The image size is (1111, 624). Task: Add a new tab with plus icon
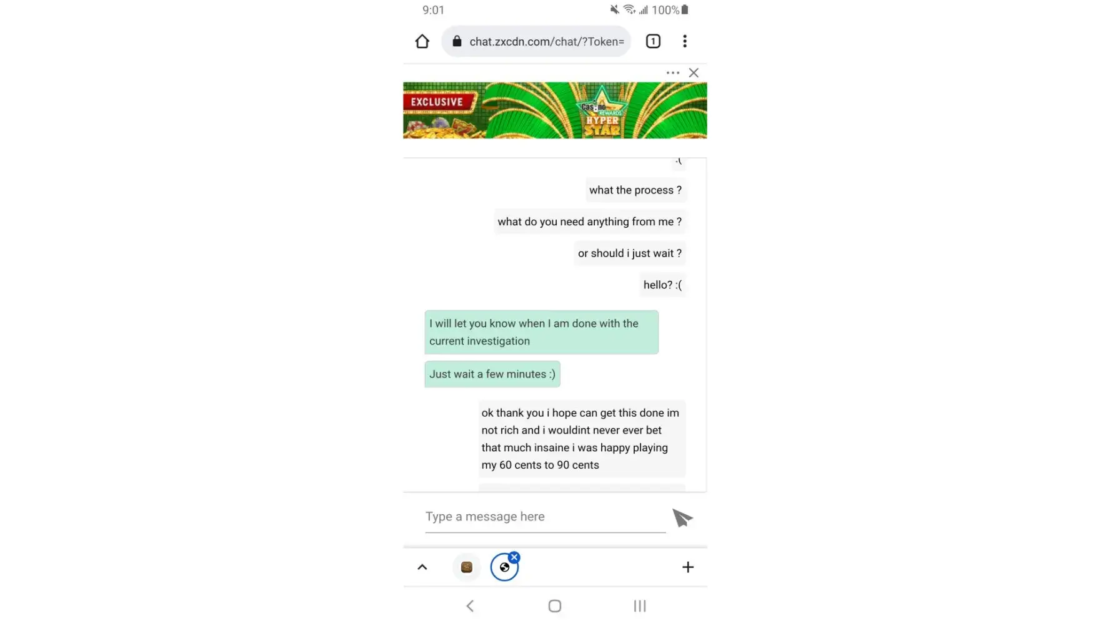[688, 567]
